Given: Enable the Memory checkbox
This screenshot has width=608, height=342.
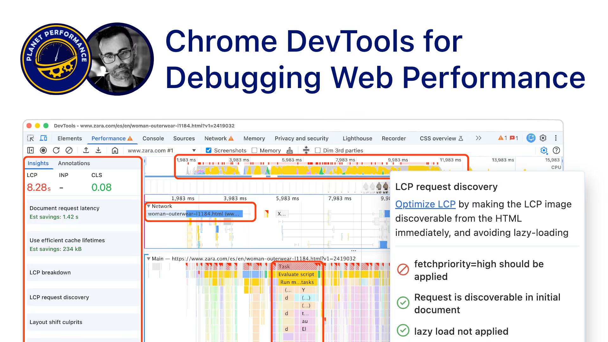Looking at the screenshot, I should click(254, 150).
